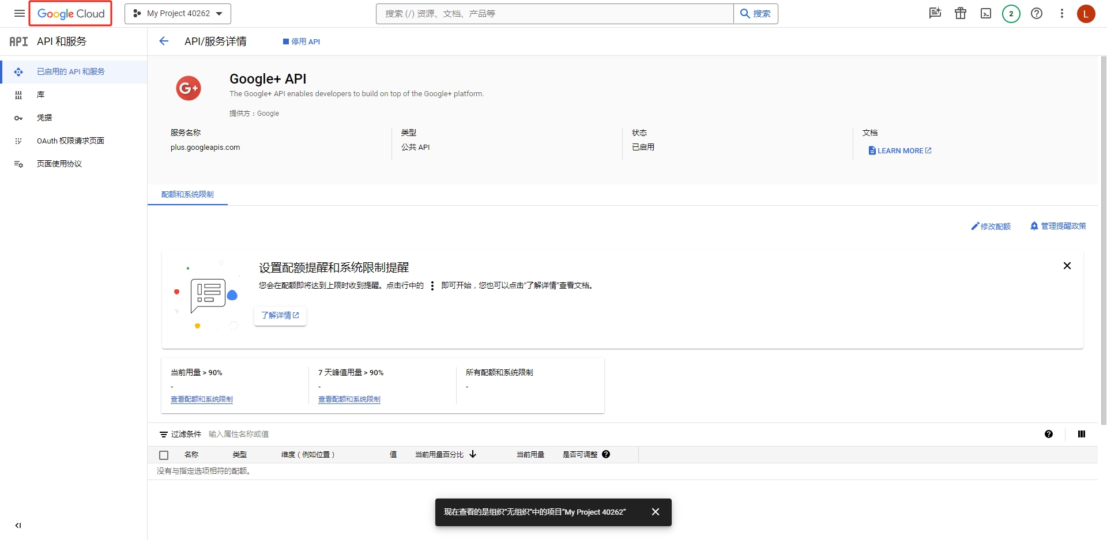Click the 维度（例如位置）column header
The height and width of the screenshot is (540, 1107).
(308, 455)
